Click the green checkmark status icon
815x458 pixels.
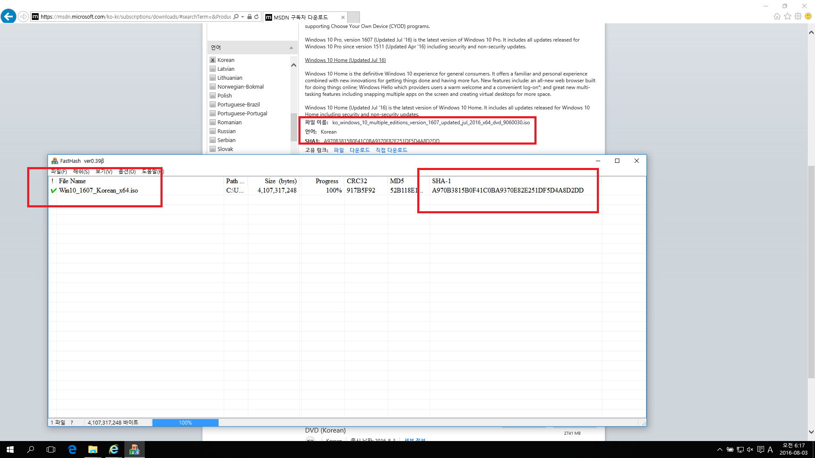coord(53,190)
